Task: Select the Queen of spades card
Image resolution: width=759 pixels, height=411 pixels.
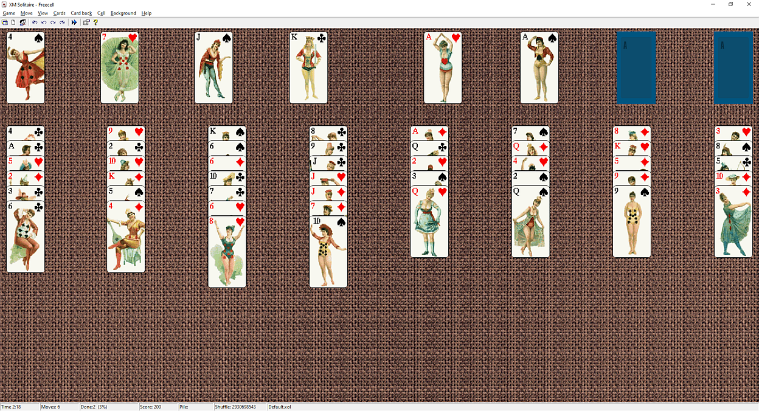Action: click(x=531, y=222)
